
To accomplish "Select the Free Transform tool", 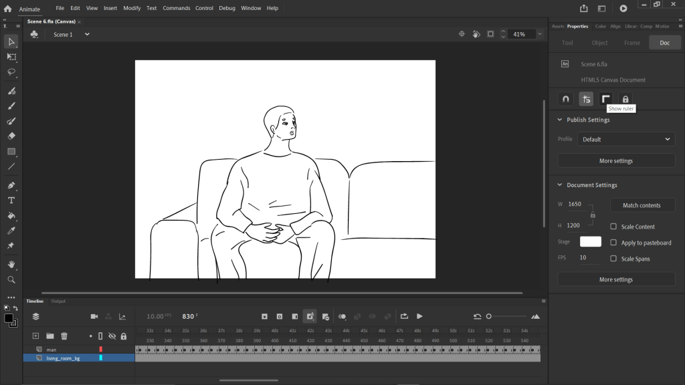I will click(x=11, y=57).
